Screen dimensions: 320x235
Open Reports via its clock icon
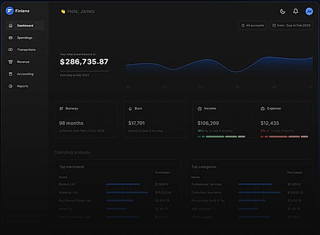[10, 86]
